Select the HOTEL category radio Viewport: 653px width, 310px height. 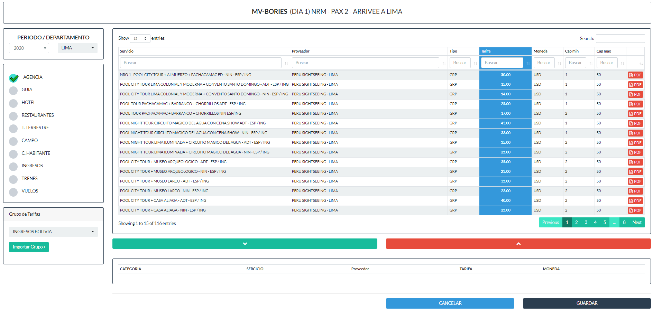coord(13,103)
